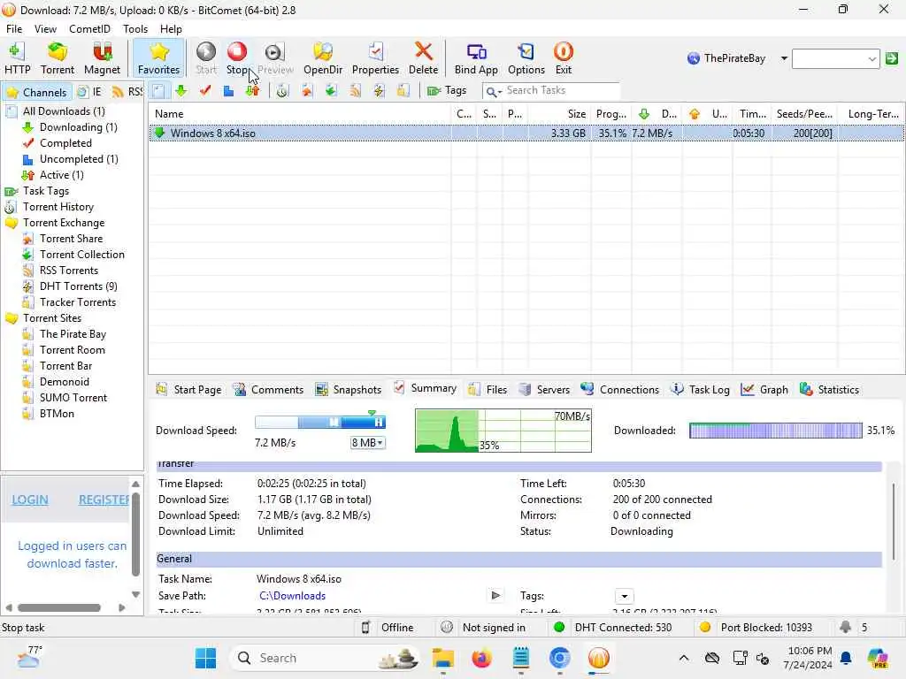Open the Snapshots tab
The height and width of the screenshot is (679, 906).
click(349, 390)
